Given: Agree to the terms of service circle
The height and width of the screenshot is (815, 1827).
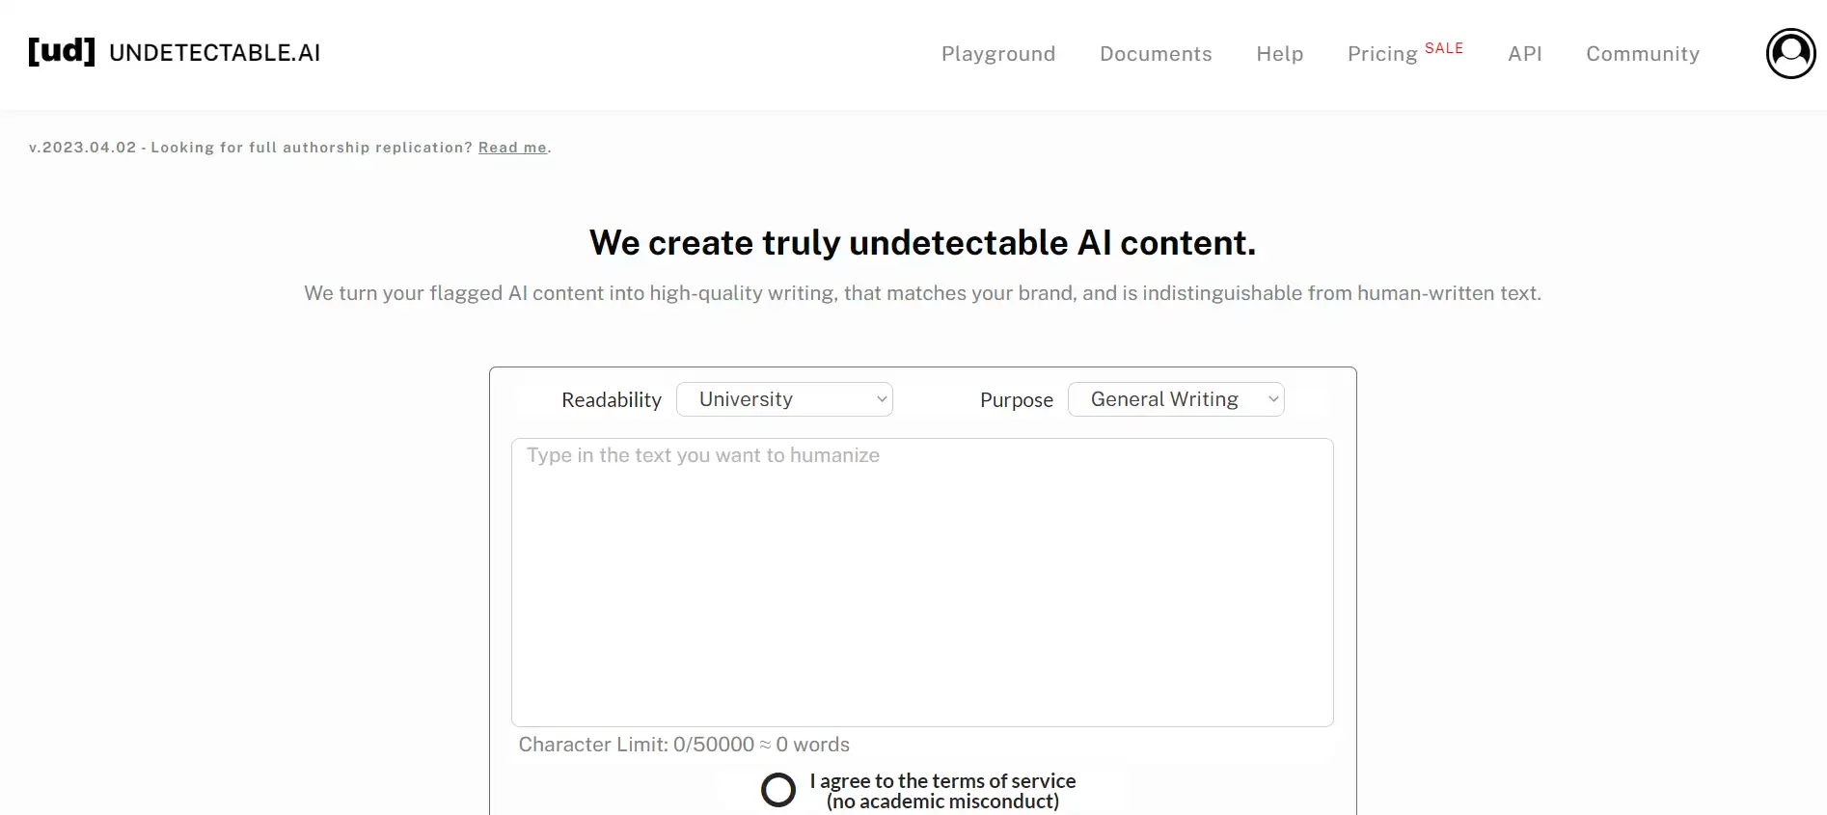Looking at the screenshot, I should coord(778,790).
